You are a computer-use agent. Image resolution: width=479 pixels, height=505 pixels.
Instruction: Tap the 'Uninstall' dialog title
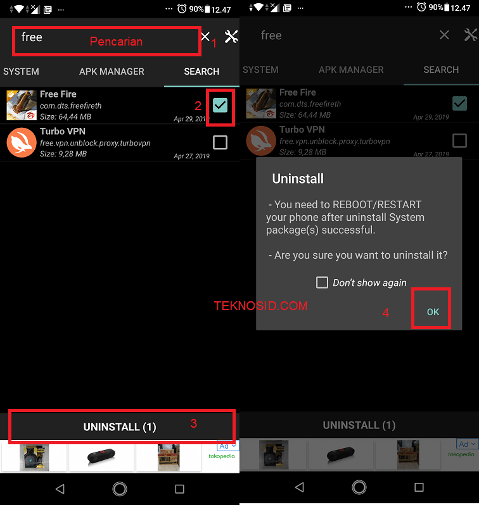tap(298, 178)
